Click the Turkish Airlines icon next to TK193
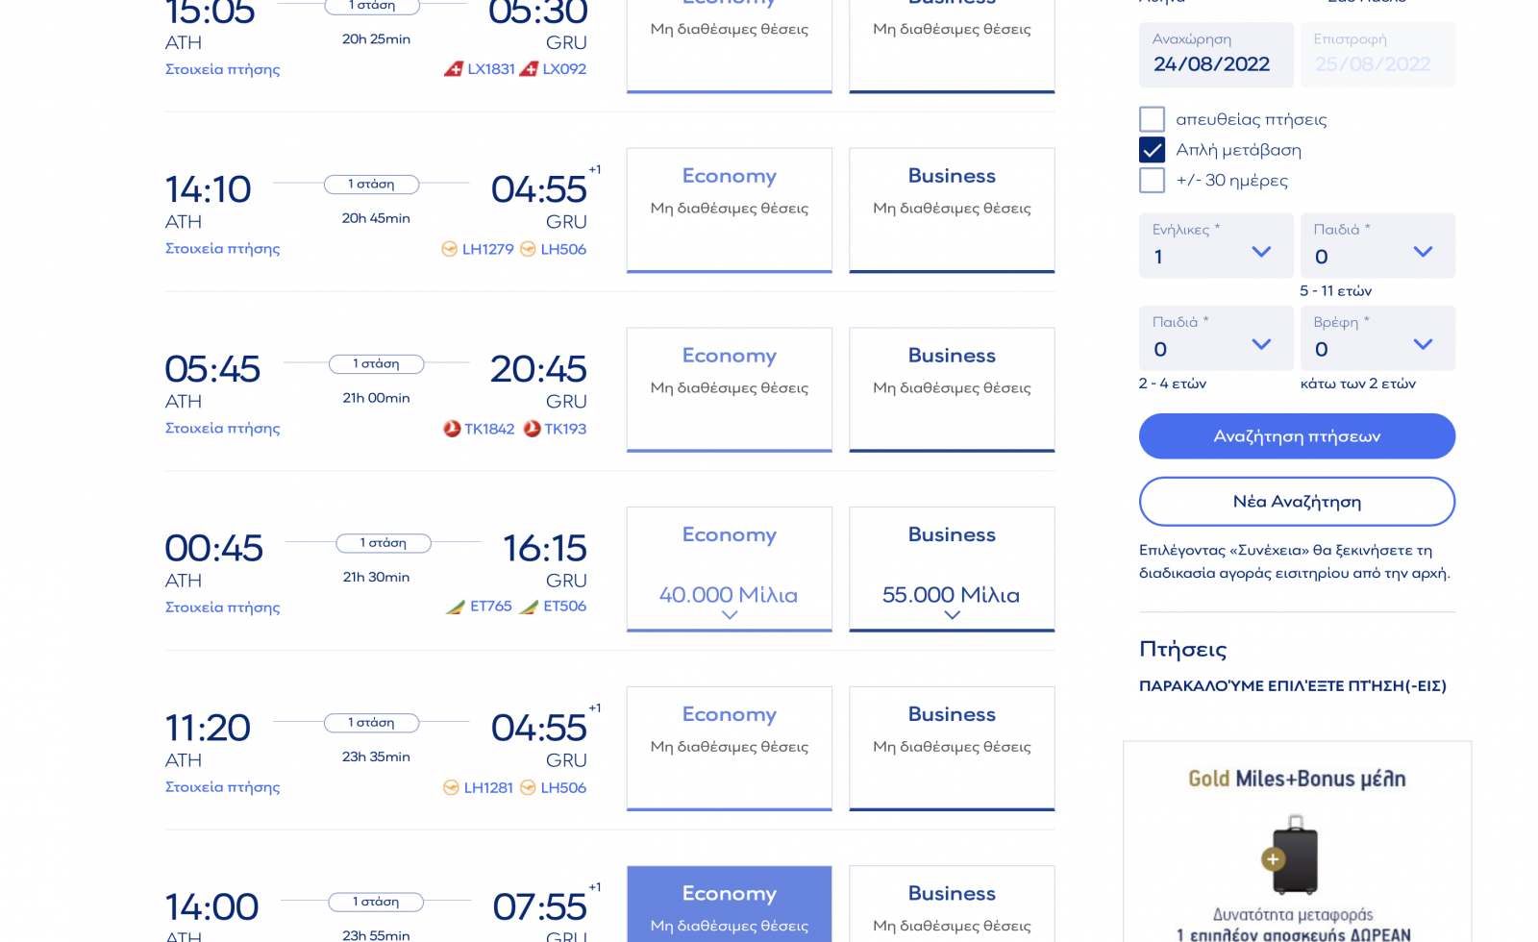 tap(532, 429)
